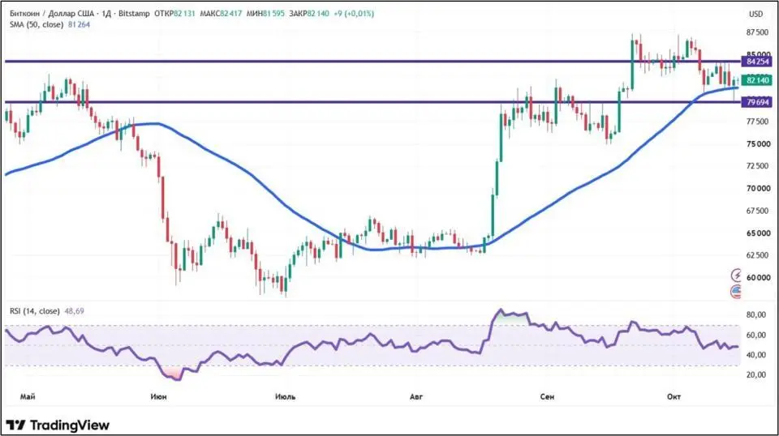Click the 60,00 RSI axis label
This screenshot has height=436, width=779.
(758, 336)
